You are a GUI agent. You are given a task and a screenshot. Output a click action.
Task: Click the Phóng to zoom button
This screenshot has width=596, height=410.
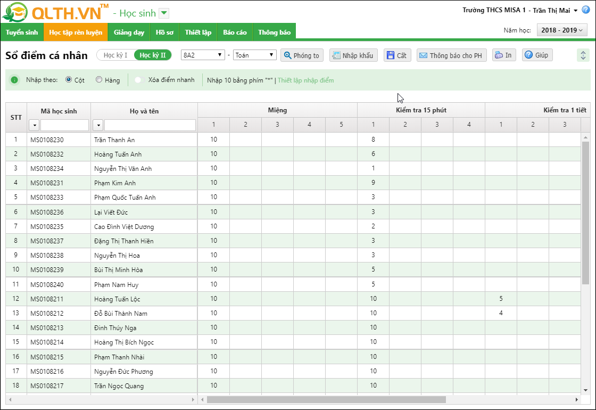pyautogui.click(x=302, y=55)
